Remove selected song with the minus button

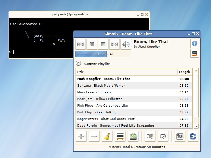(94, 136)
